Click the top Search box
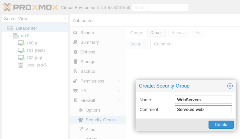This screenshot has width=240, height=139. [x=160, y=7]
